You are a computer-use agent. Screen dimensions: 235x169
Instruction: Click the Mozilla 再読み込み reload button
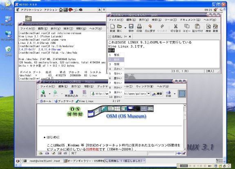[x=71, y=93]
